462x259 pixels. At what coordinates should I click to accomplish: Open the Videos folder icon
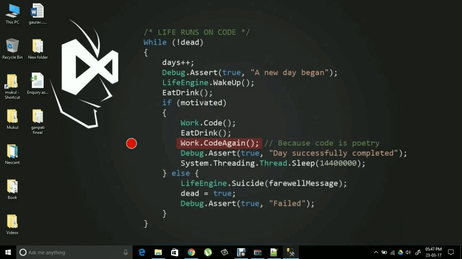[x=12, y=224]
